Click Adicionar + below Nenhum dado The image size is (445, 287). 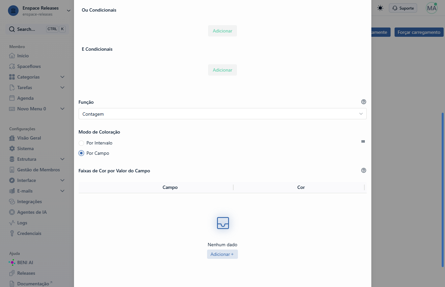[222, 254]
